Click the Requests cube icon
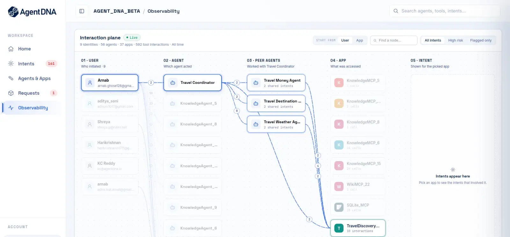Screen dimensions: 510x237 [11, 93]
